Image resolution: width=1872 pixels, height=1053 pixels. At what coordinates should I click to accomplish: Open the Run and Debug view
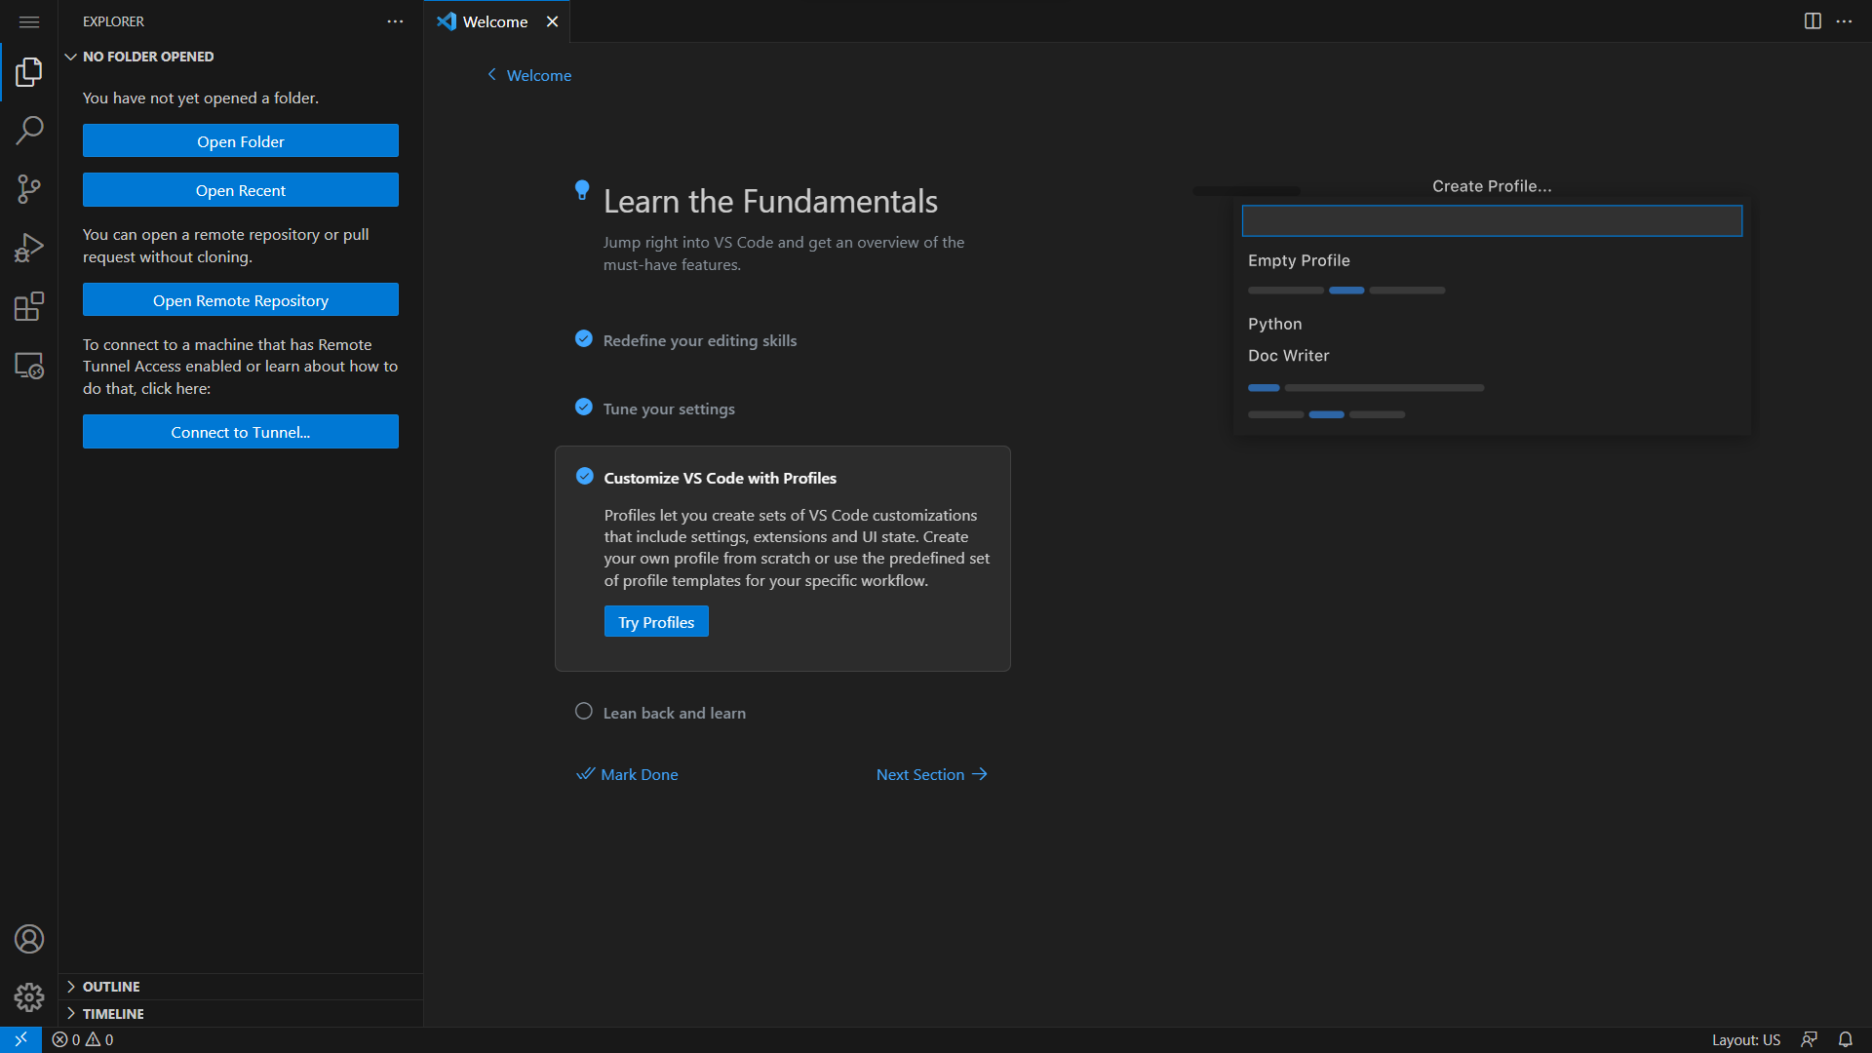click(29, 247)
